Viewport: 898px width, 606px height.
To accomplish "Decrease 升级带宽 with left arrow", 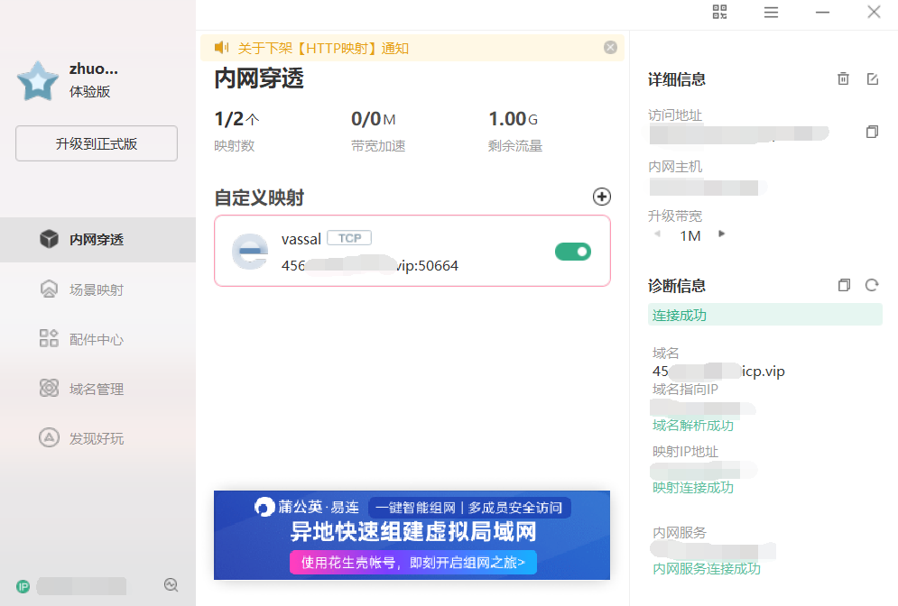I will [657, 234].
